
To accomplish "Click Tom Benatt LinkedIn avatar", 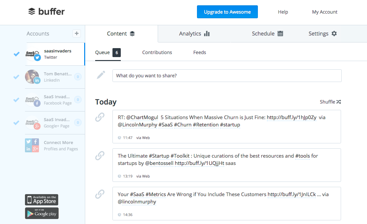I will click(33, 77).
